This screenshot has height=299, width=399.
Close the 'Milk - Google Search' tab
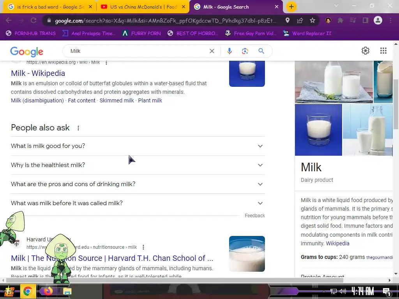tap(277, 7)
